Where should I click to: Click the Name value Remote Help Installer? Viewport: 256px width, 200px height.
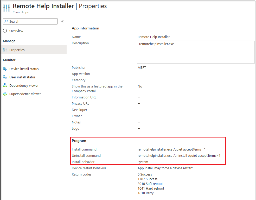153,37
